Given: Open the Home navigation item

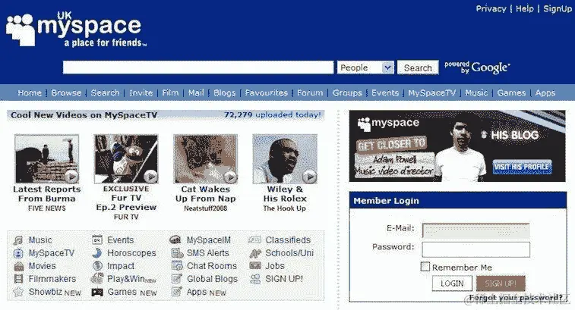Looking at the screenshot, I should pos(30,93).
